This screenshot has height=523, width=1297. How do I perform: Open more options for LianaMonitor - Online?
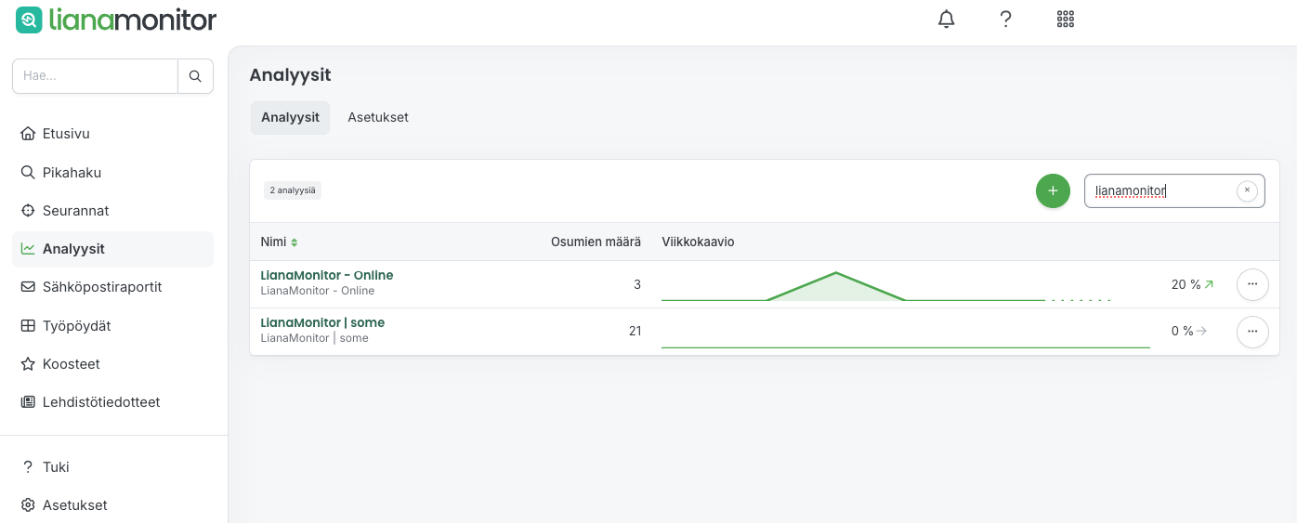[x=1252, y=284]
